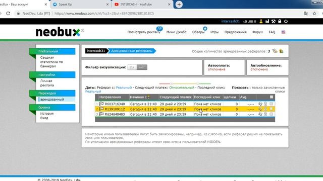Select checkbox for referral R624648483

[272, 114]
